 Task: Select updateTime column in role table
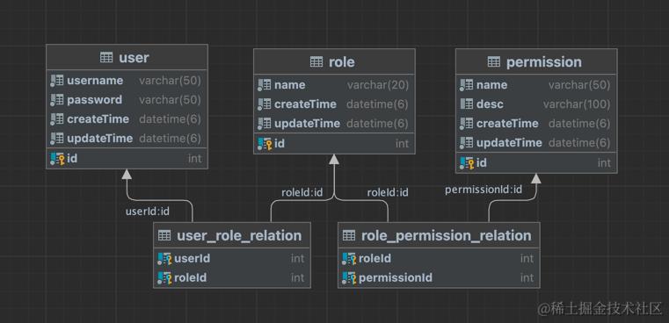(308, 124)
